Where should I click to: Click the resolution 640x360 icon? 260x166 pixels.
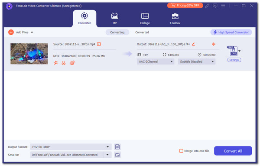click(x=164, y=55)
